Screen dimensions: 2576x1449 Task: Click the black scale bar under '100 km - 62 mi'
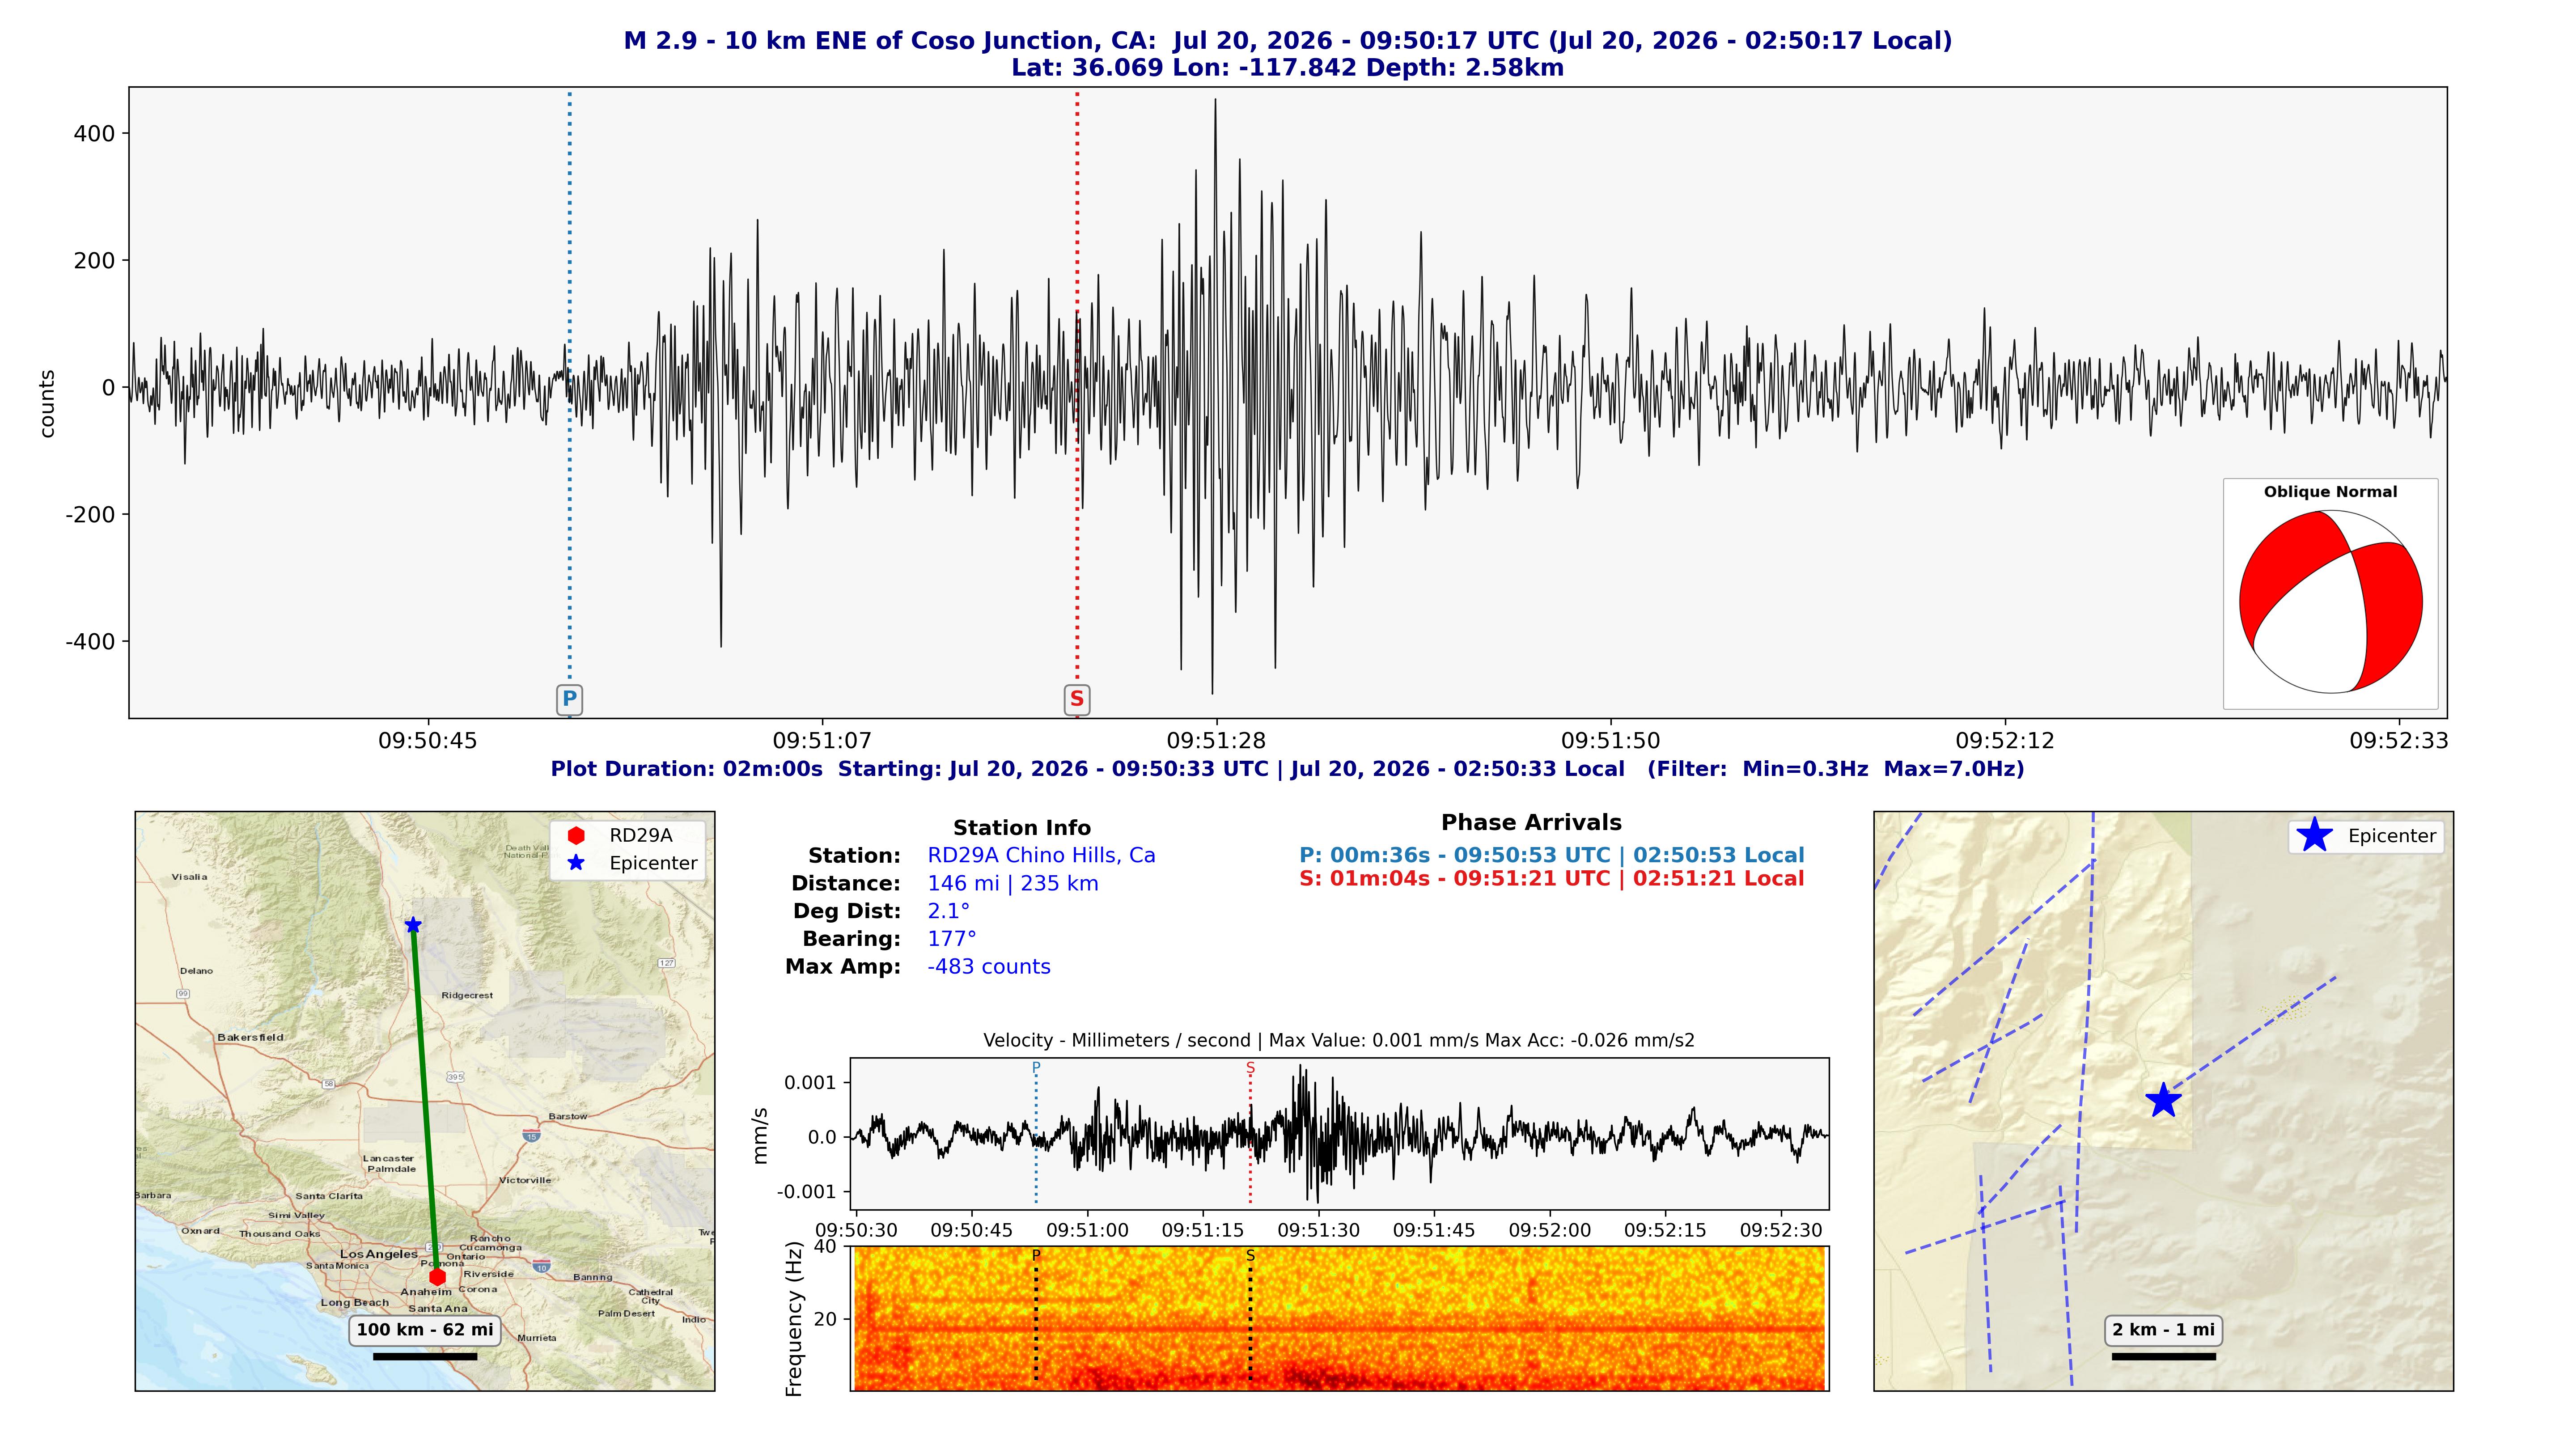[425, 1357]
